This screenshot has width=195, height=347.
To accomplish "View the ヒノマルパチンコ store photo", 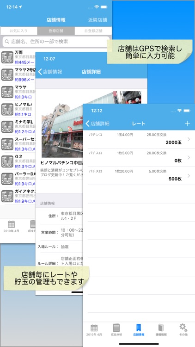I will [x=91, y=124].
